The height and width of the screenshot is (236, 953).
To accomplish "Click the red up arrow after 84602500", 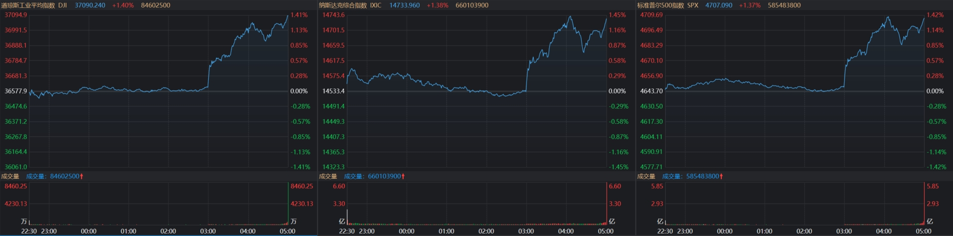I will (82, 176).
